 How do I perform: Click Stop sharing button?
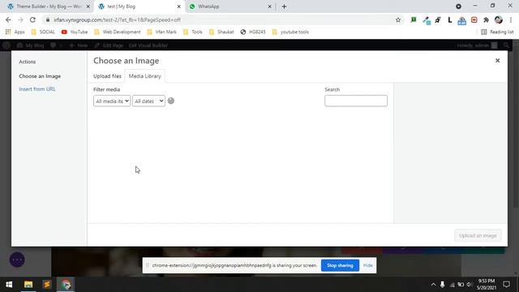point(340,265)
